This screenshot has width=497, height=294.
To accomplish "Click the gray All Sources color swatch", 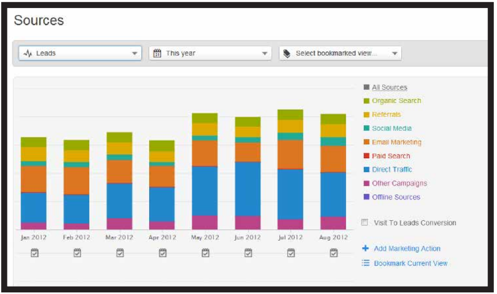I will [x=366, y=87].
